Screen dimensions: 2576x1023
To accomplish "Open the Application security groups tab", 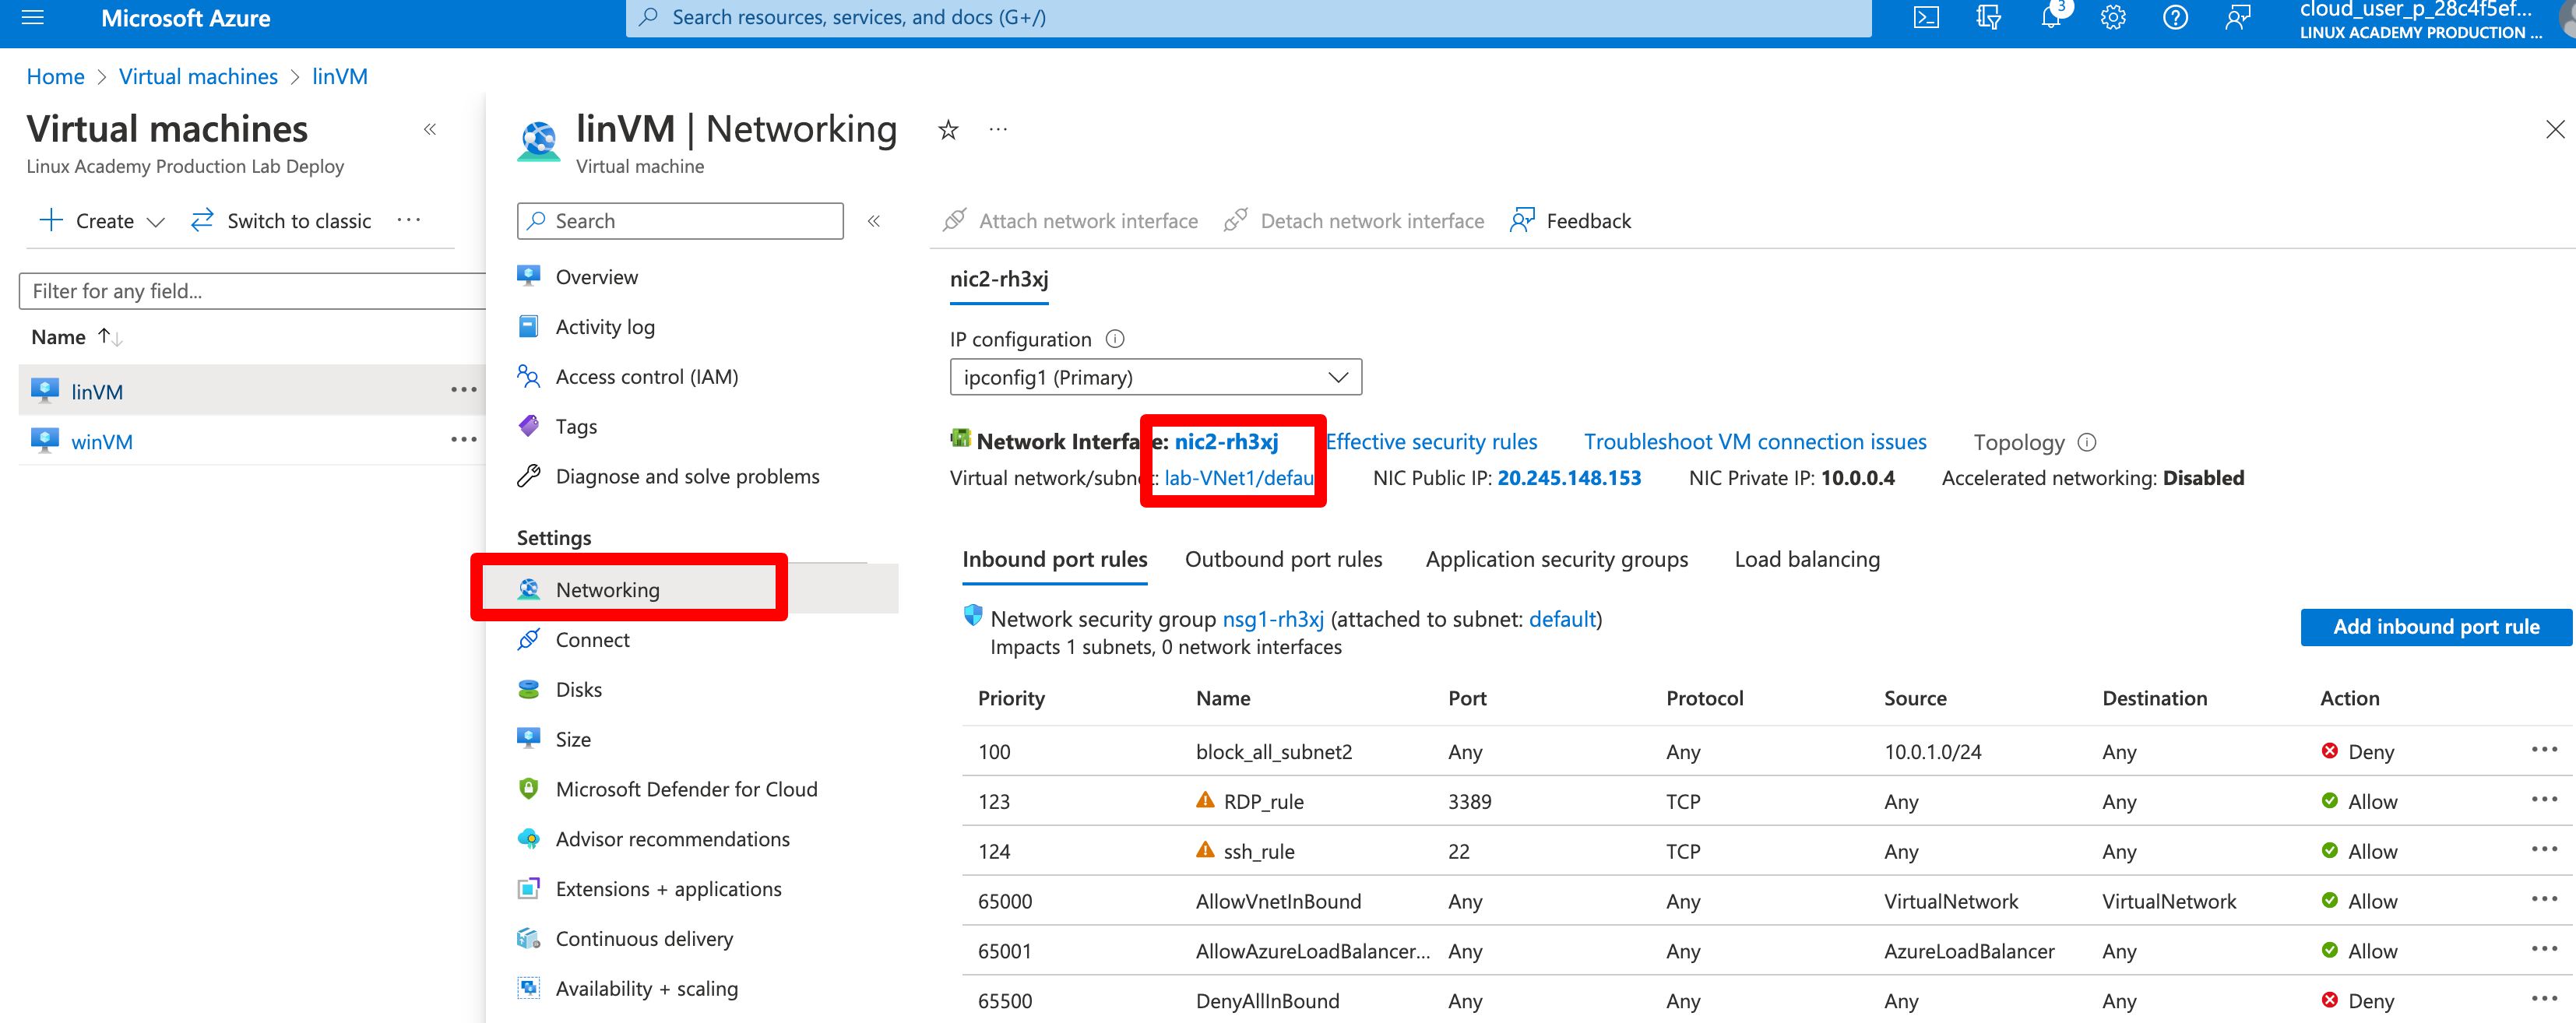I will [x=1556, y=559].
